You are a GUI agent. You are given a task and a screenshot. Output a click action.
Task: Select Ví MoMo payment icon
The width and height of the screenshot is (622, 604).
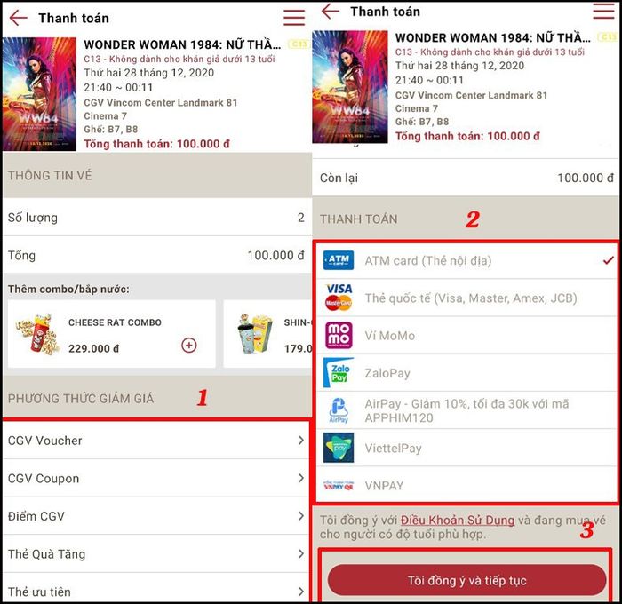[339, 336]
